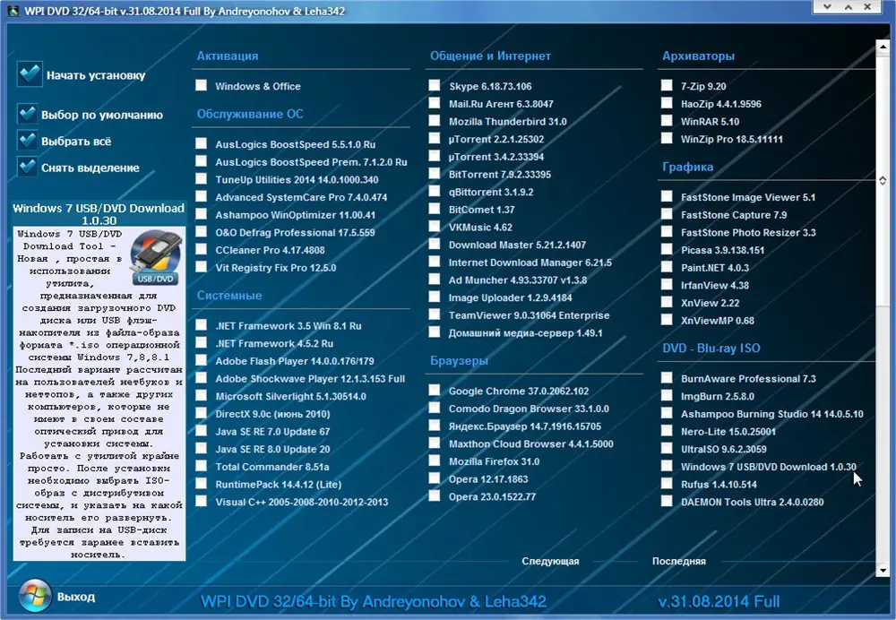Click the Следующая link
Image resolution: width=896 pixels, height=620 pixels.
[x=550, y=562]
